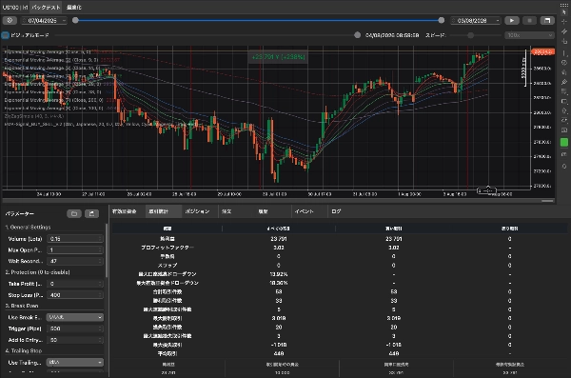The height and width of the screenshot is (378, 571).
Task: Click the Take Profit input field
Action: pyautogui.click(x=75, y=284)
